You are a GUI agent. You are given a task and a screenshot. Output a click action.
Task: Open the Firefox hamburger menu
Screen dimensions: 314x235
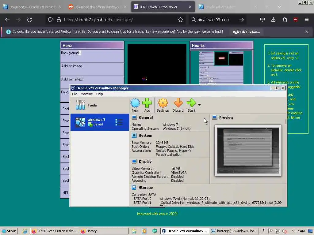click(x=306, y=20)
